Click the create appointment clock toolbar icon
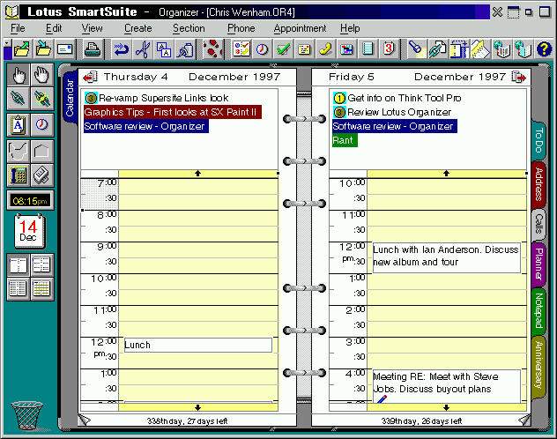 [263, 49]
